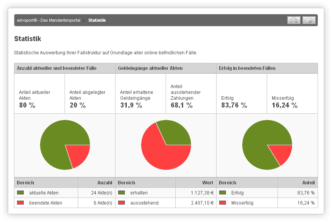This screenshot has height=222, width=332.
Task: Click green swatch beside aktuelle Akten
Action: click(20, 193)
